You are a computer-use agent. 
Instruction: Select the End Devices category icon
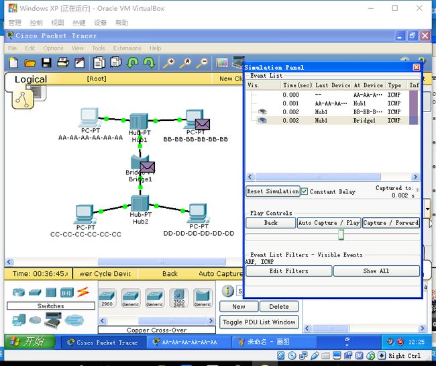coord(19,320)
